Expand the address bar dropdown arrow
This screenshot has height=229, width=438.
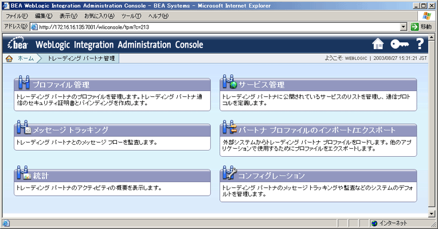[x=404, y=27]
